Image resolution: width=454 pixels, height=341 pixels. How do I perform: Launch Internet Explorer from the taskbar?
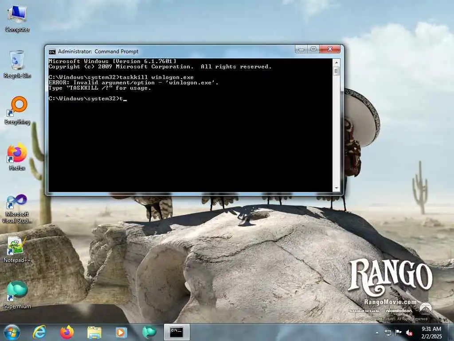(39, 332)
